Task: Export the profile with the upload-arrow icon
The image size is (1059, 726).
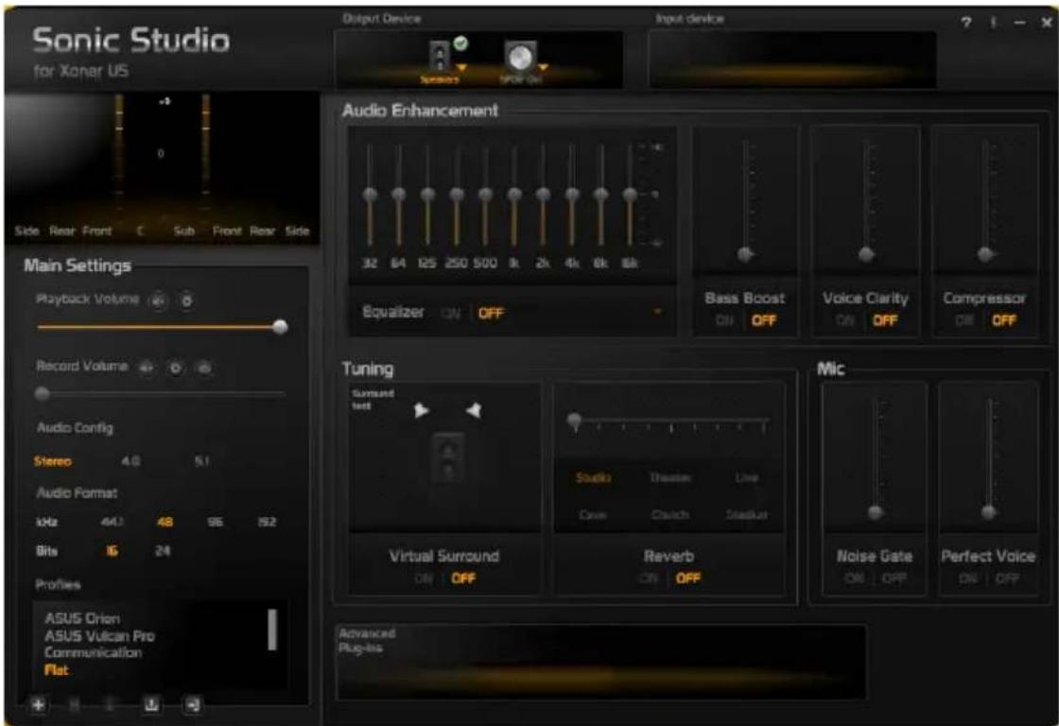Action: 151,704
